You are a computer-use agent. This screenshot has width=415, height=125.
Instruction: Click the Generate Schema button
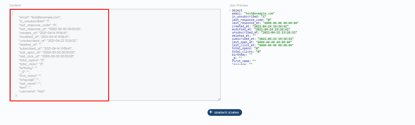(x=225, y=112)
